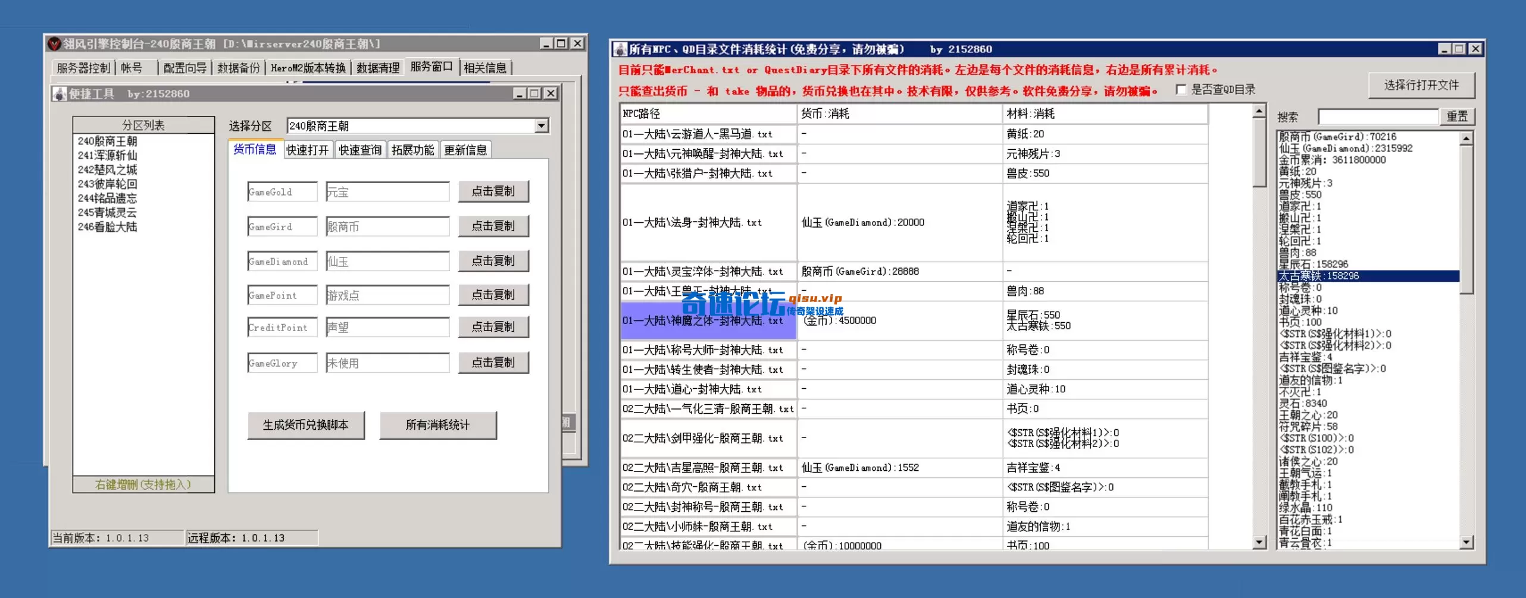The width and height of the screenshot is (1526, 598).
Task: Click the 所有消耗统计 button
Action: click(x=438, y=425)
